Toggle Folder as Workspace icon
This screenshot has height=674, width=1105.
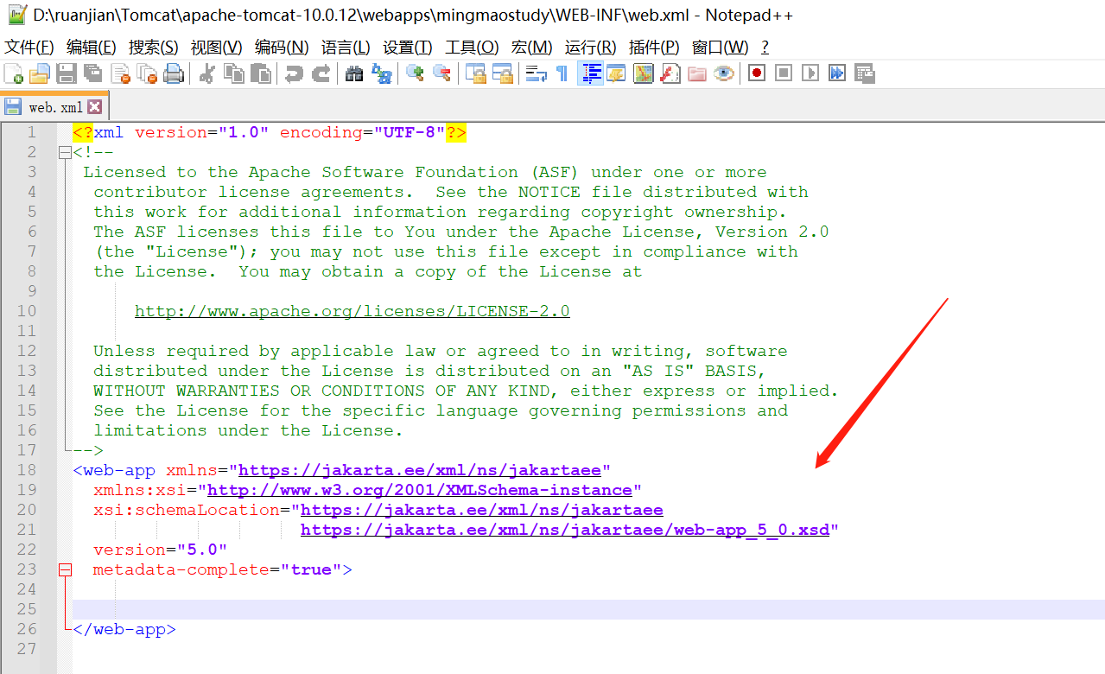click(696, 73)
